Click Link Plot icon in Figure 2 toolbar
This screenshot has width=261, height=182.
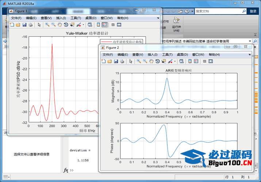(x=181, y=61)
